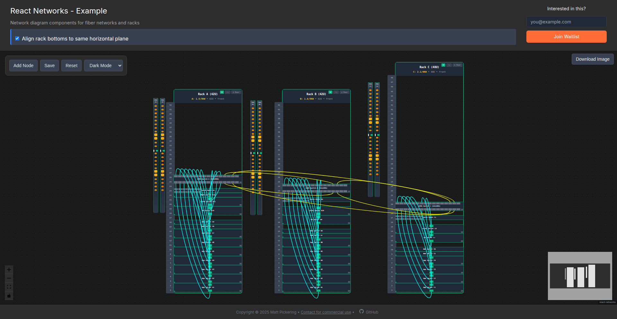Click the canvas lock icon
Image resolution: width=617 pixels, height=319 pixels.
[9, 296]
